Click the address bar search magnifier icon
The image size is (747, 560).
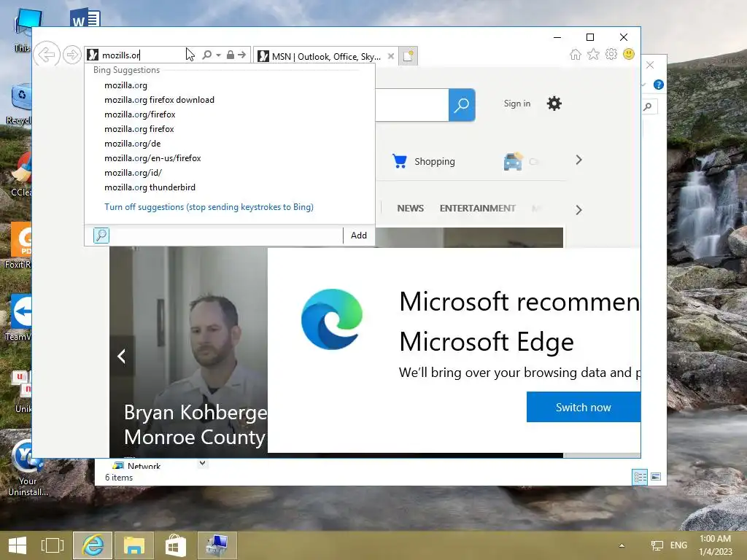pos(206,55)
